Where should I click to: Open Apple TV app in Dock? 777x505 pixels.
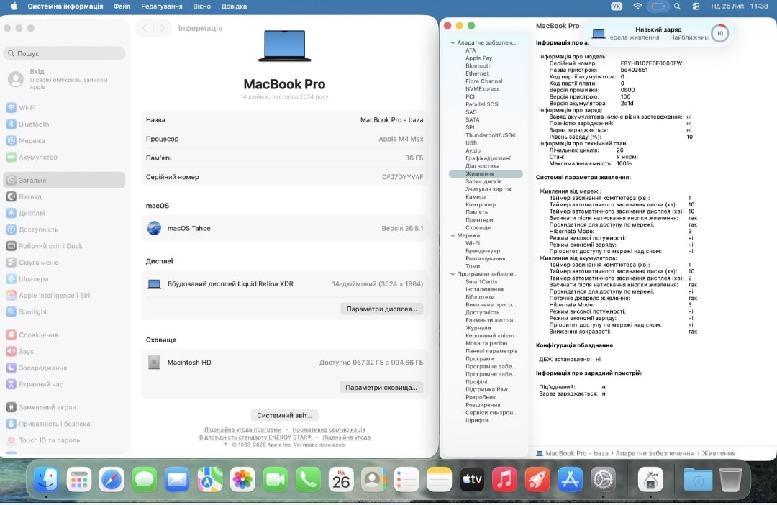click(472, 479)
